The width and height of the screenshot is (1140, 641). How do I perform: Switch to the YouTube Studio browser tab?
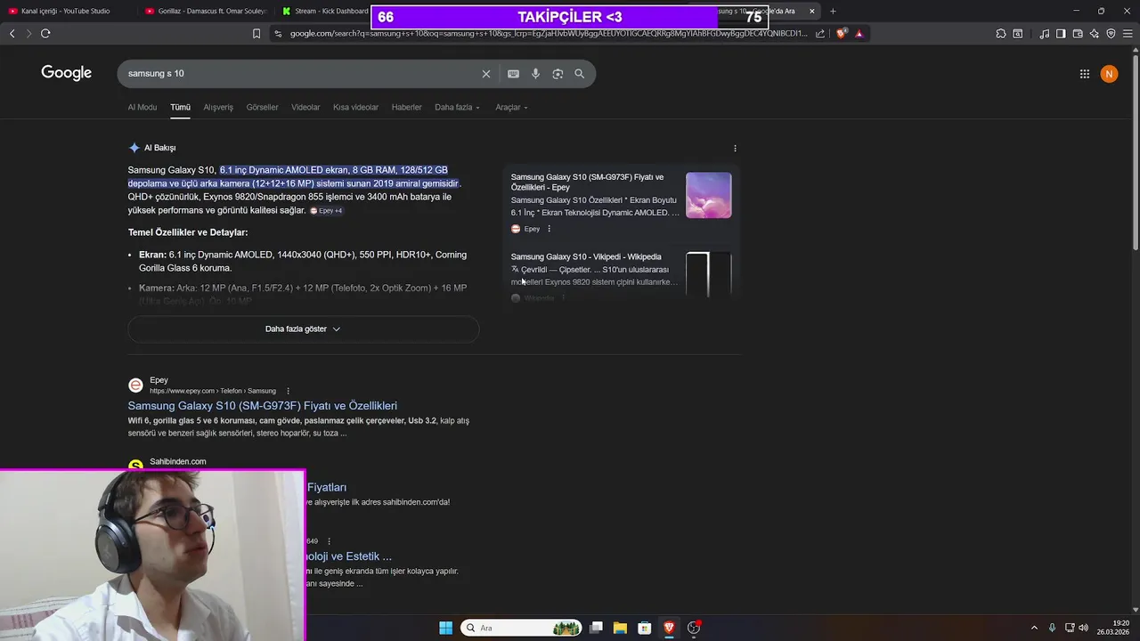click(x=59, y=12)
